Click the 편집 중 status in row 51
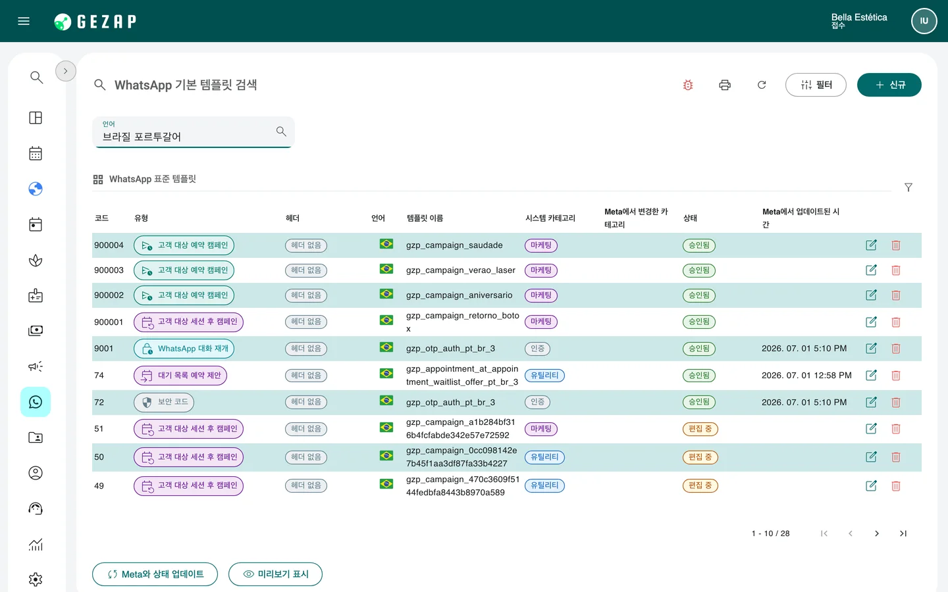Screen dimensions: 948x592 coord(700,429)
